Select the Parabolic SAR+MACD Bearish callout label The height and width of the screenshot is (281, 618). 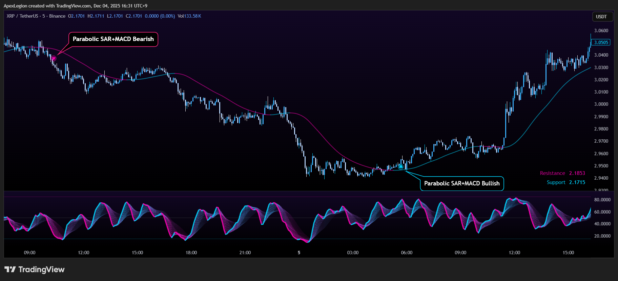tap(113, 39)
